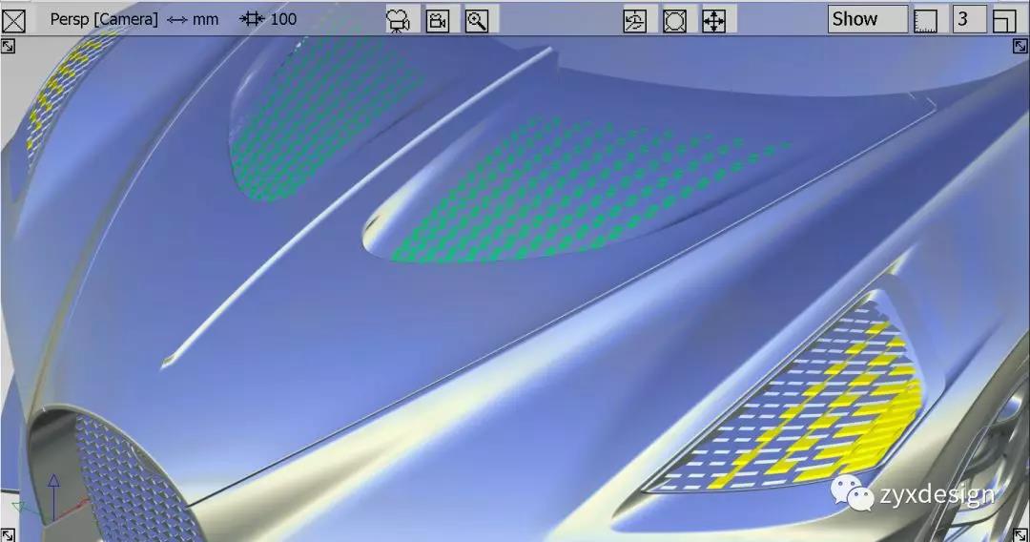This screenshot has width=1030, height=542.
Task: Maximize the viewport with overlapping-squares icon
Action: click(x=1004, y=20)
